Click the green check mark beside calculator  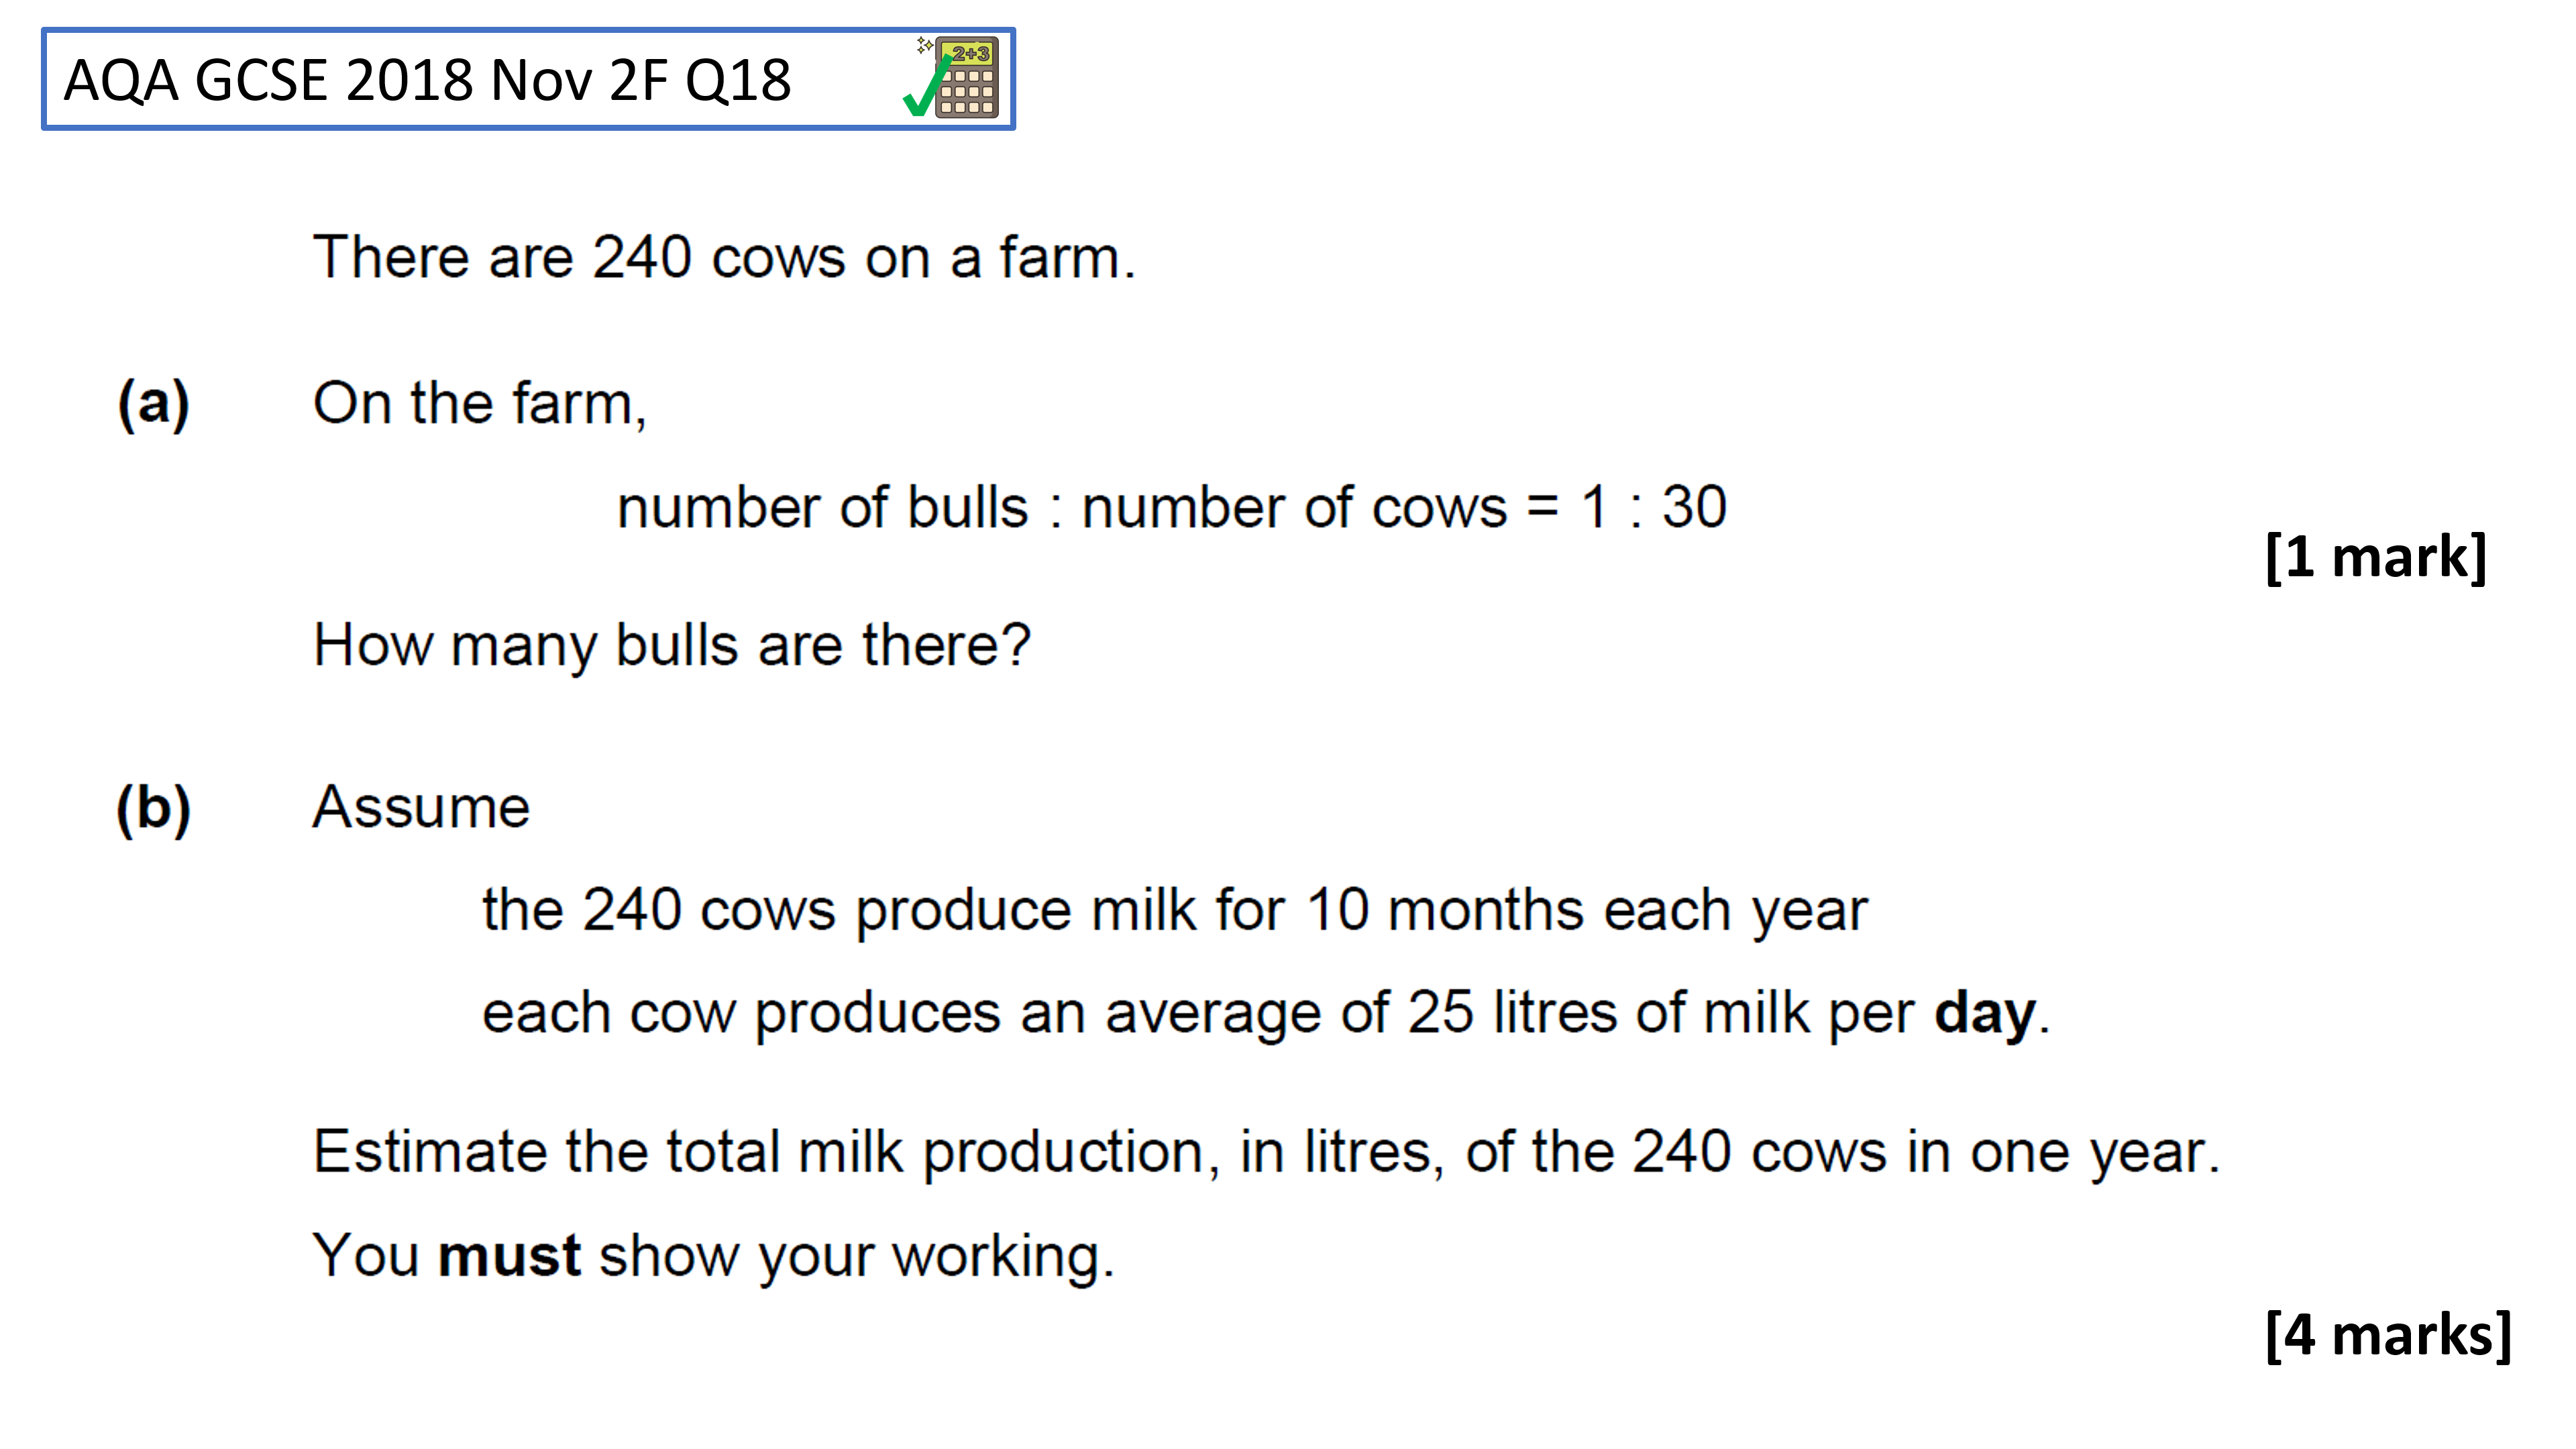pos(925,86)
